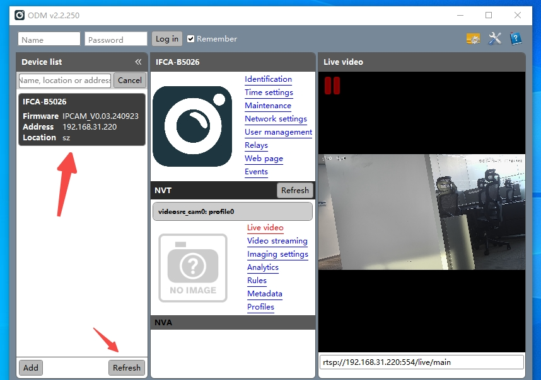Open the red Live video link
Image resolution: width=541 pixels, height=380 pixels.
point(265,228)
